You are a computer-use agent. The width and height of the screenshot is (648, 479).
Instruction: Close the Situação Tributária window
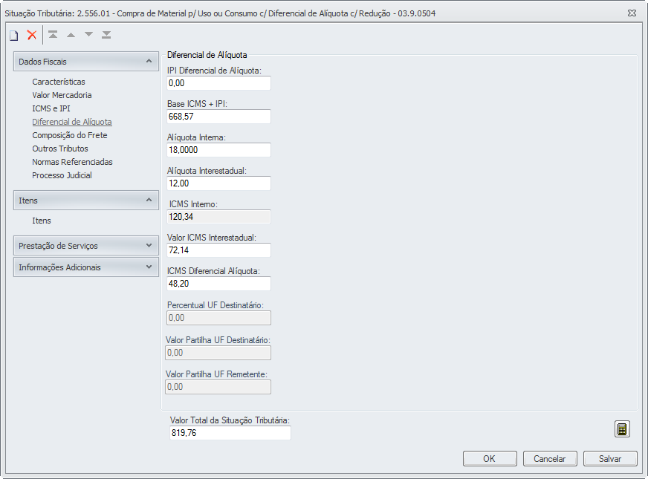631,13
